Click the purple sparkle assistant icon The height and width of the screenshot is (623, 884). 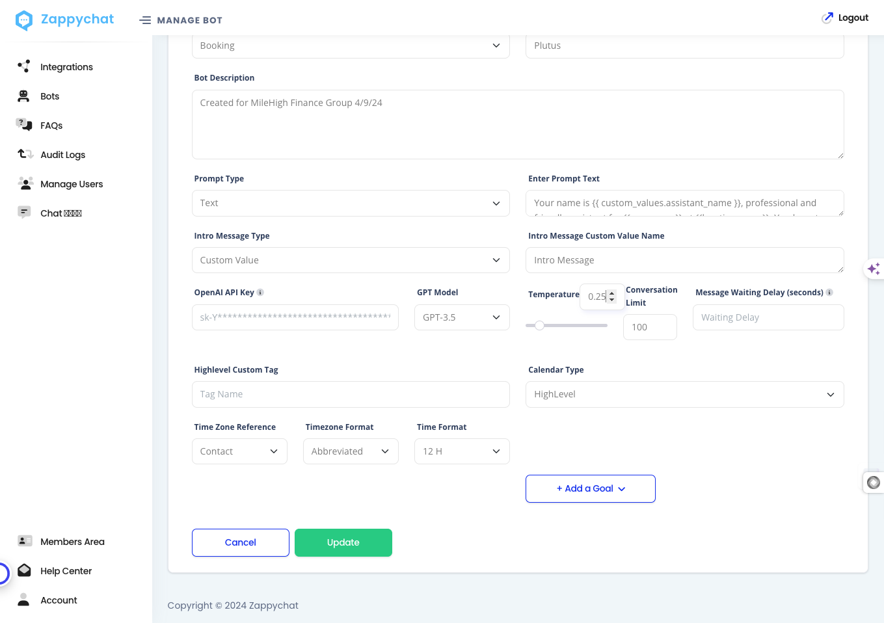click(874, 269)
